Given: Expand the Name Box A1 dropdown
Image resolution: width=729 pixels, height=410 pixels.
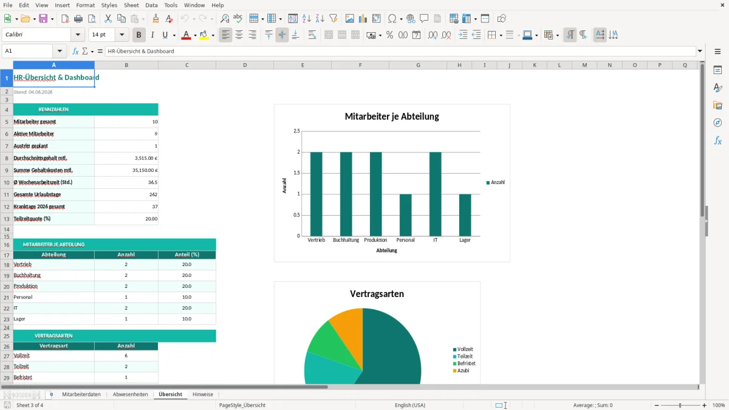Looking at the screenshot, I should coord(60,51).
